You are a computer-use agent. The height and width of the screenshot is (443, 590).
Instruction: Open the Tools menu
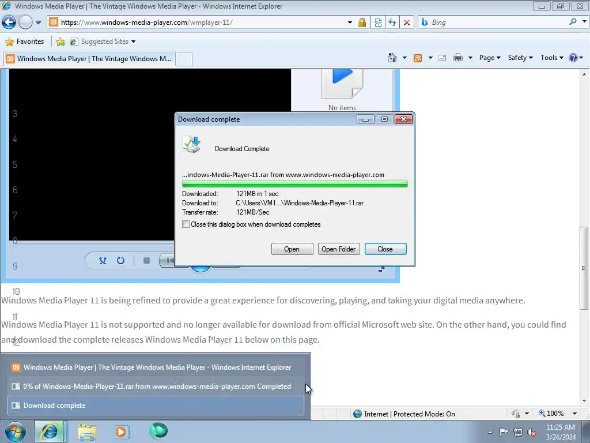551,58
